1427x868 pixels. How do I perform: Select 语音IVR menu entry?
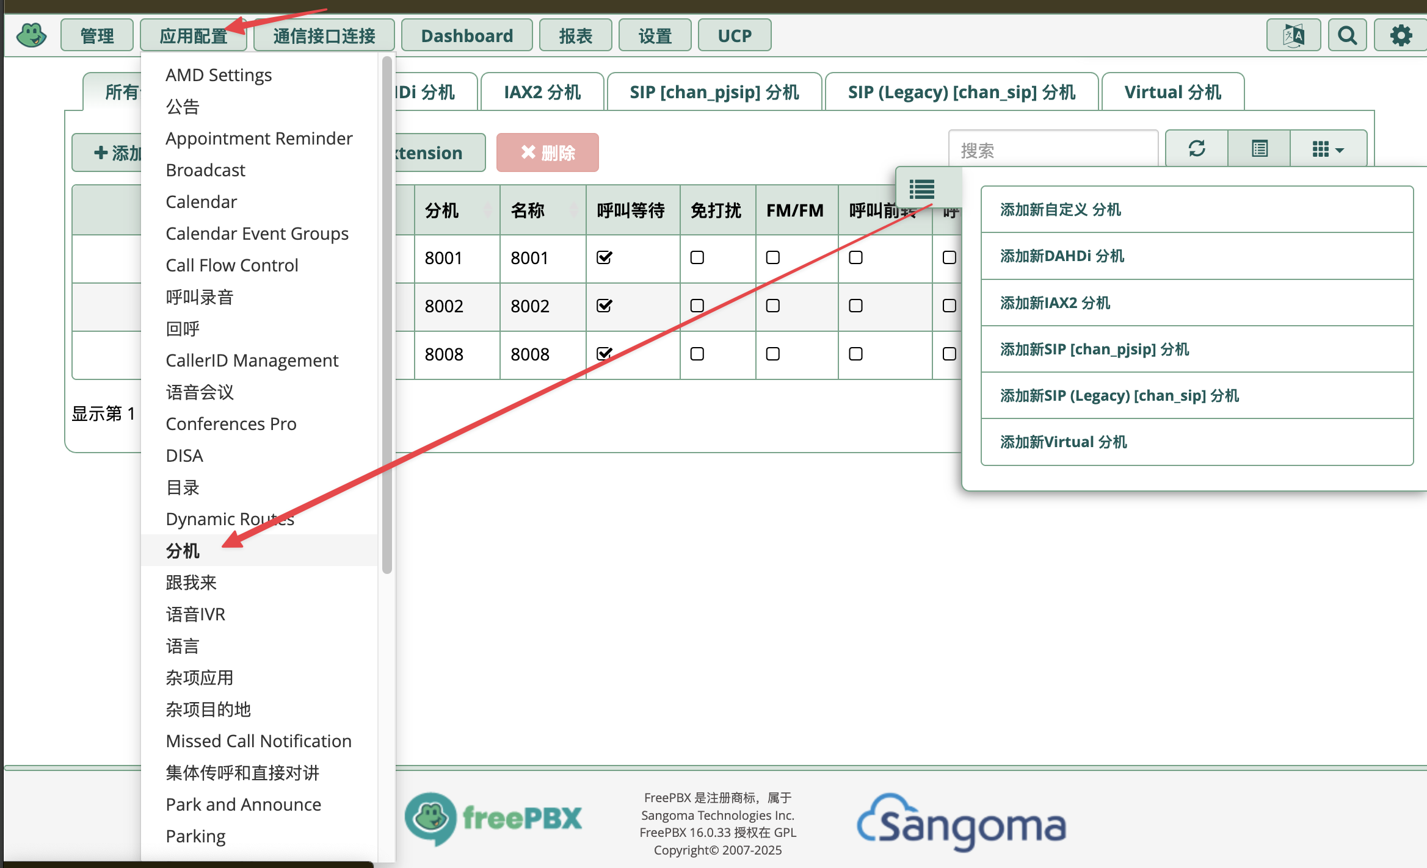(x=260, y=614)
